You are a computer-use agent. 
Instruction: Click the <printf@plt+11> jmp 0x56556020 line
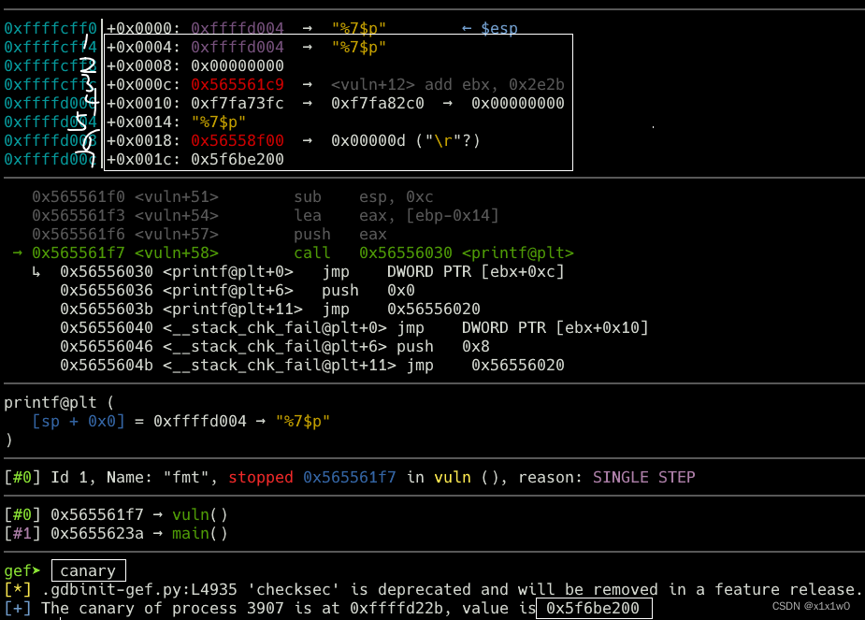coord(270,310)
